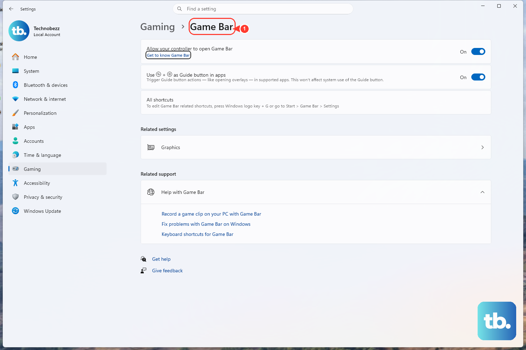Click the globe icon beside Help with Game Bar
Screen dimensions: 526x350
(x=151, y=192)
